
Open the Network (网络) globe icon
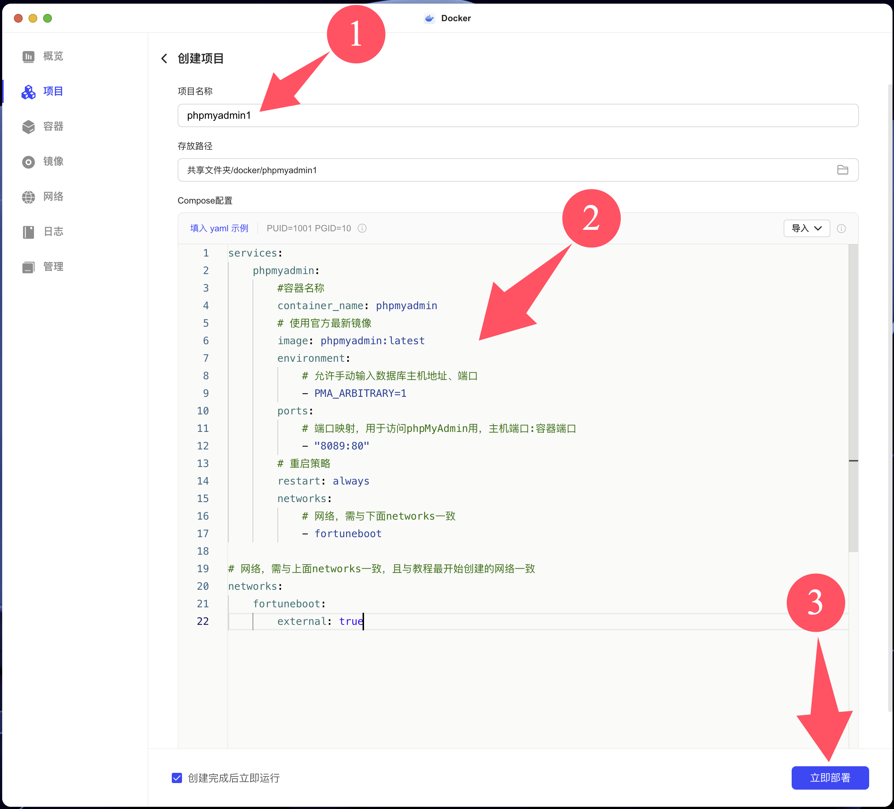pos(29,197)
